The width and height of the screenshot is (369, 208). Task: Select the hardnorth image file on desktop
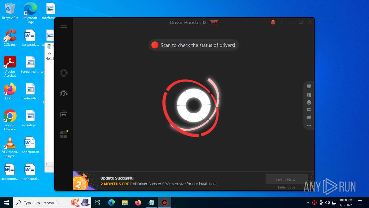click(x=30, y=92)
